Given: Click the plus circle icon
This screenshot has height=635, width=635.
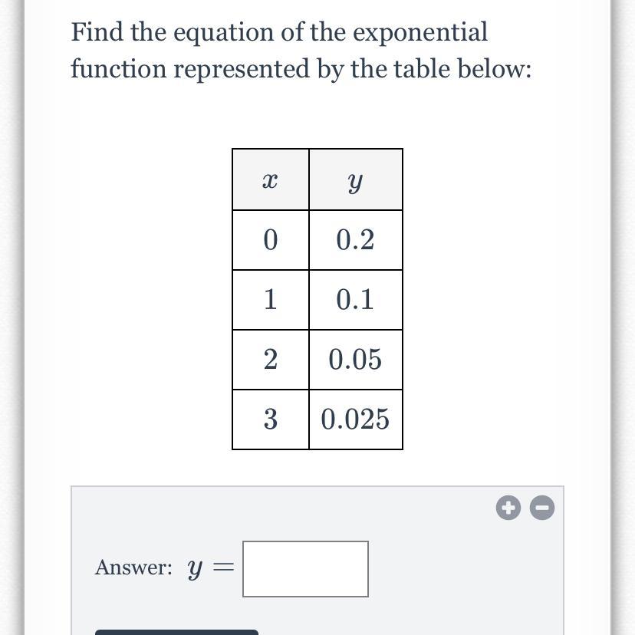Looking at the screenshot, I should point(508,508).
